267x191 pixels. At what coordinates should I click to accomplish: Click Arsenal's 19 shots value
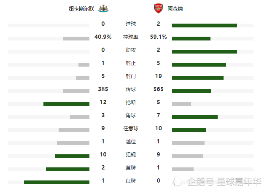(158, 76)
